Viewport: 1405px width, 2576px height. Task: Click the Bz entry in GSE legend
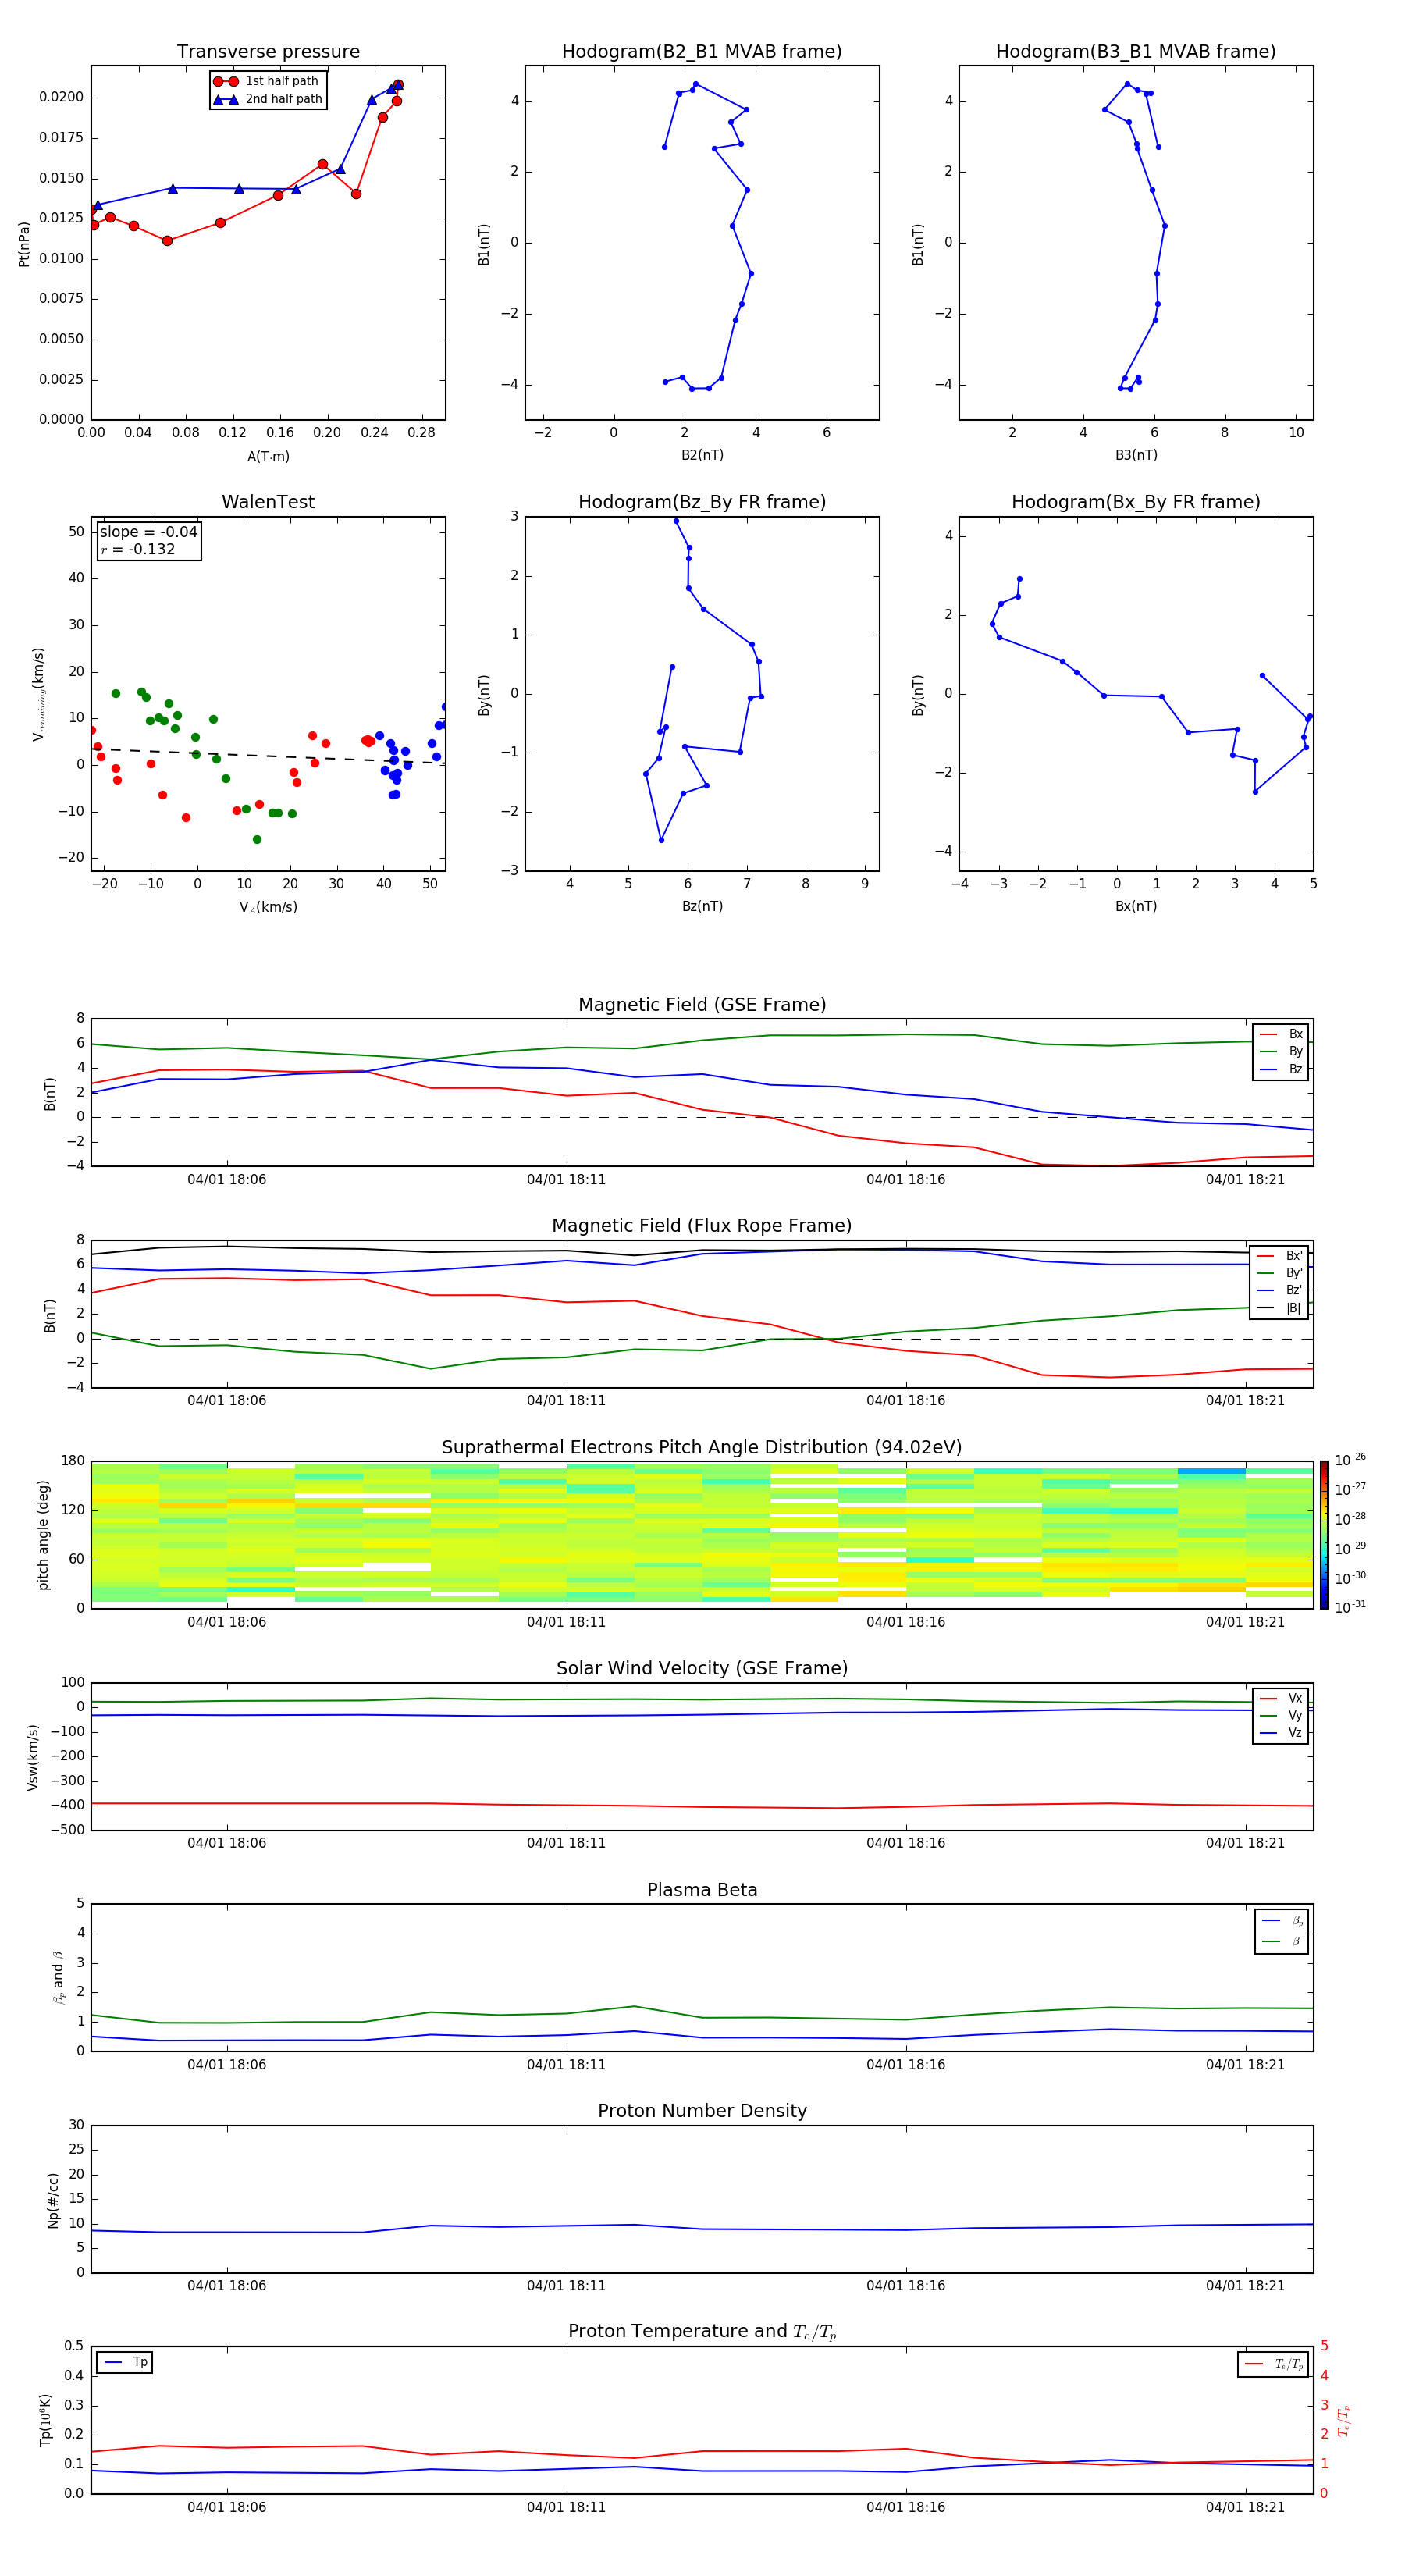(x=1281, y=1069)
